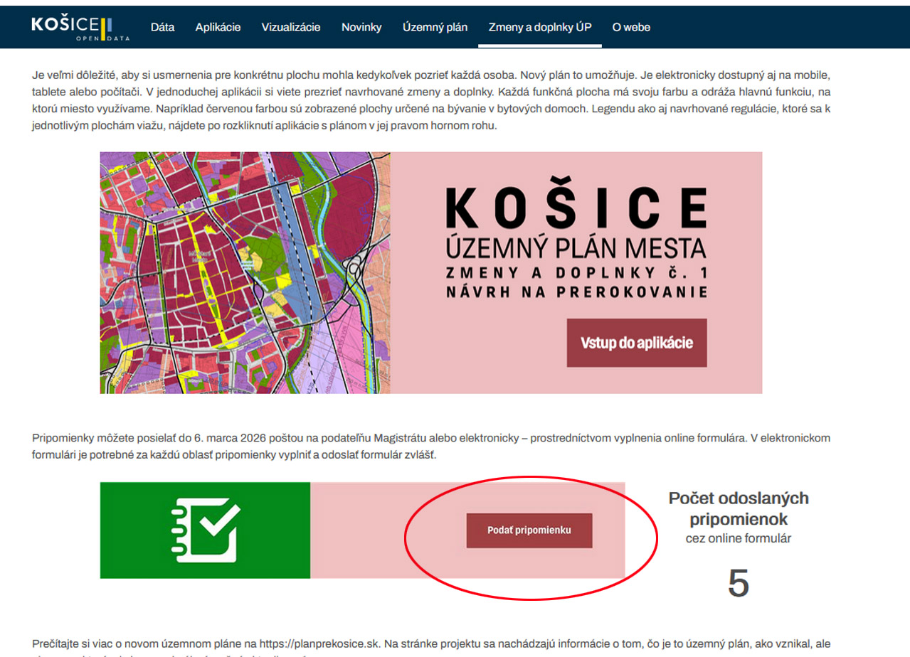Open the O webe page
Viewport: 910px width, 657px height.
point(631,27)
